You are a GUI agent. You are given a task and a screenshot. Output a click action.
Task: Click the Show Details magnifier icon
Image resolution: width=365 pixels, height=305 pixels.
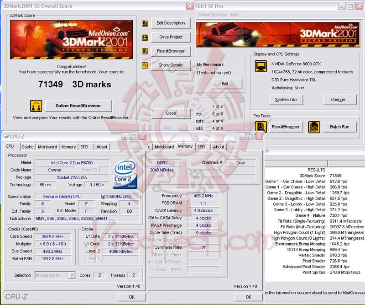[x=145, y=65]
